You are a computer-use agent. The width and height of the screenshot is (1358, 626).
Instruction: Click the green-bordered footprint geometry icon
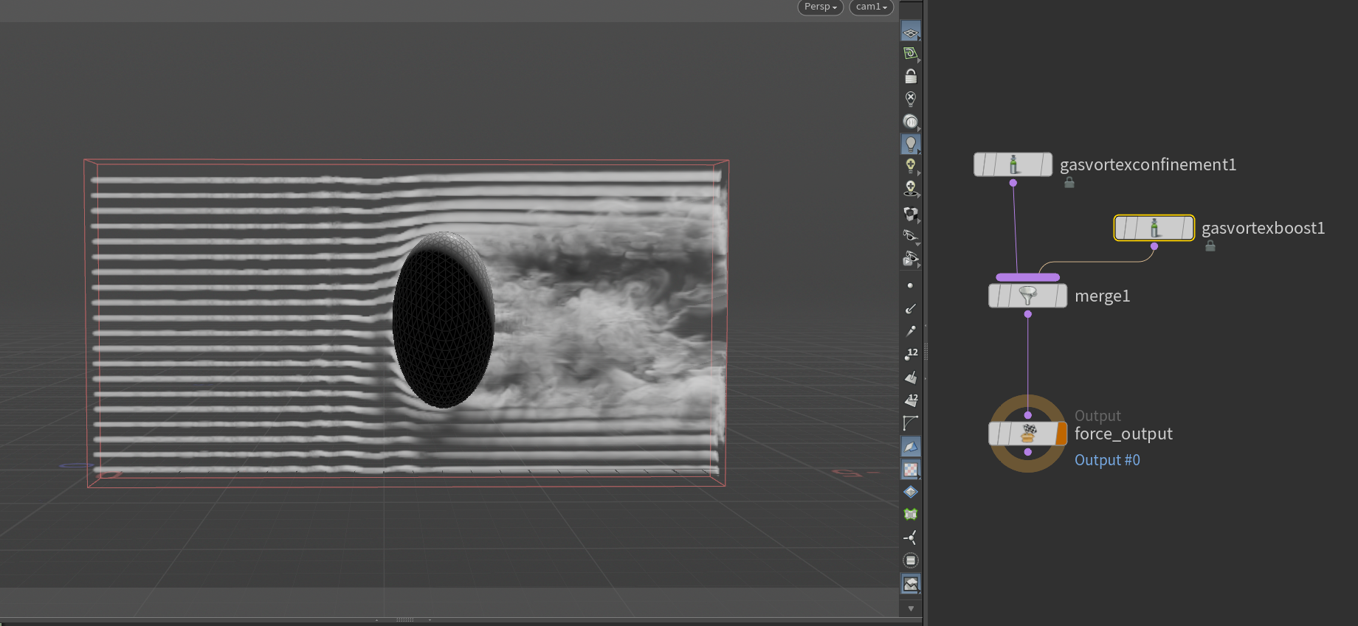click(x=911, y=514)
